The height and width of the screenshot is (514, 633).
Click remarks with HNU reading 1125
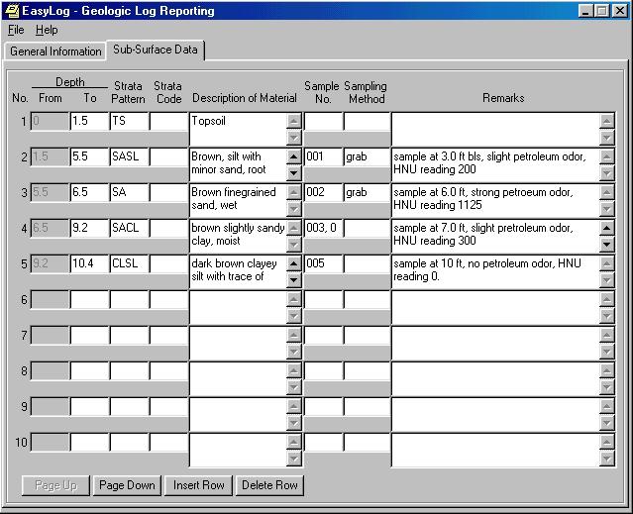coord(495,200)
